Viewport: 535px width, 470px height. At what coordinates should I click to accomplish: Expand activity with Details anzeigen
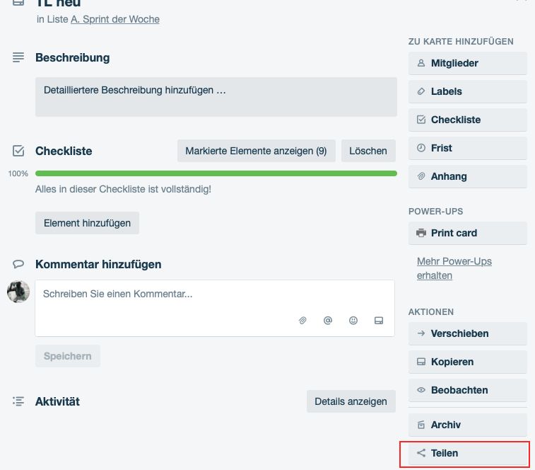tap(351, 401)
